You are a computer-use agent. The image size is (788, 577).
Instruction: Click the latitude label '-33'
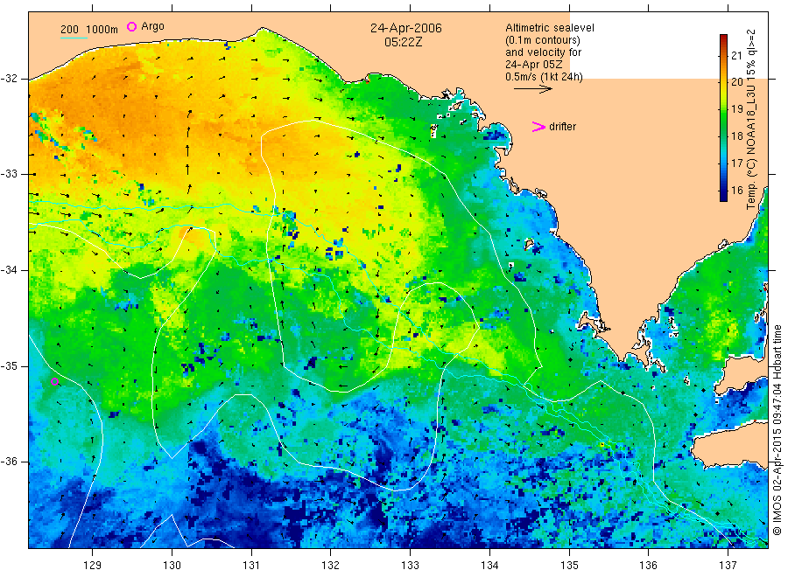9,174
